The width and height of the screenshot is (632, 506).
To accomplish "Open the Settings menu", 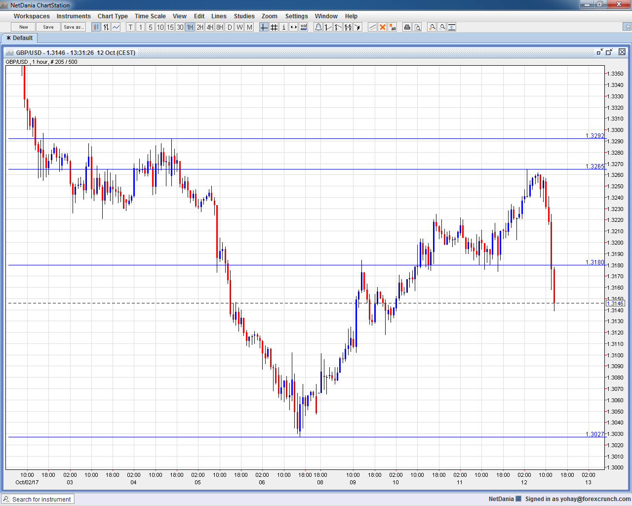I will point(296,16).
